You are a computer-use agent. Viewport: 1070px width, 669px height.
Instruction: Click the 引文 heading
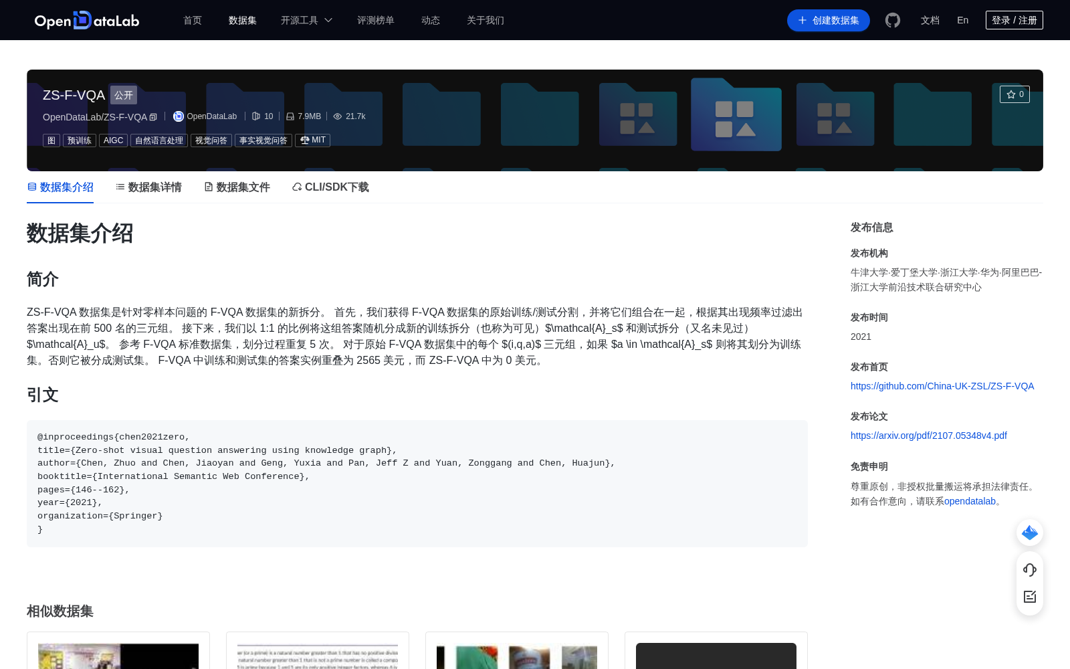click(43, 395)
